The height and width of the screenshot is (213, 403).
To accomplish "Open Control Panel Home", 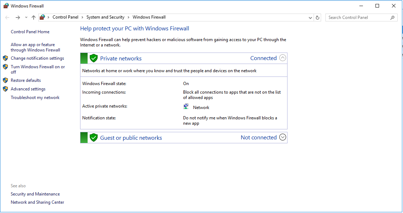I will click(30, 31).
